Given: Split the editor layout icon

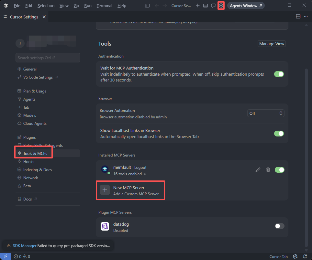Looking at the screenshot, I should coord(298,16).
